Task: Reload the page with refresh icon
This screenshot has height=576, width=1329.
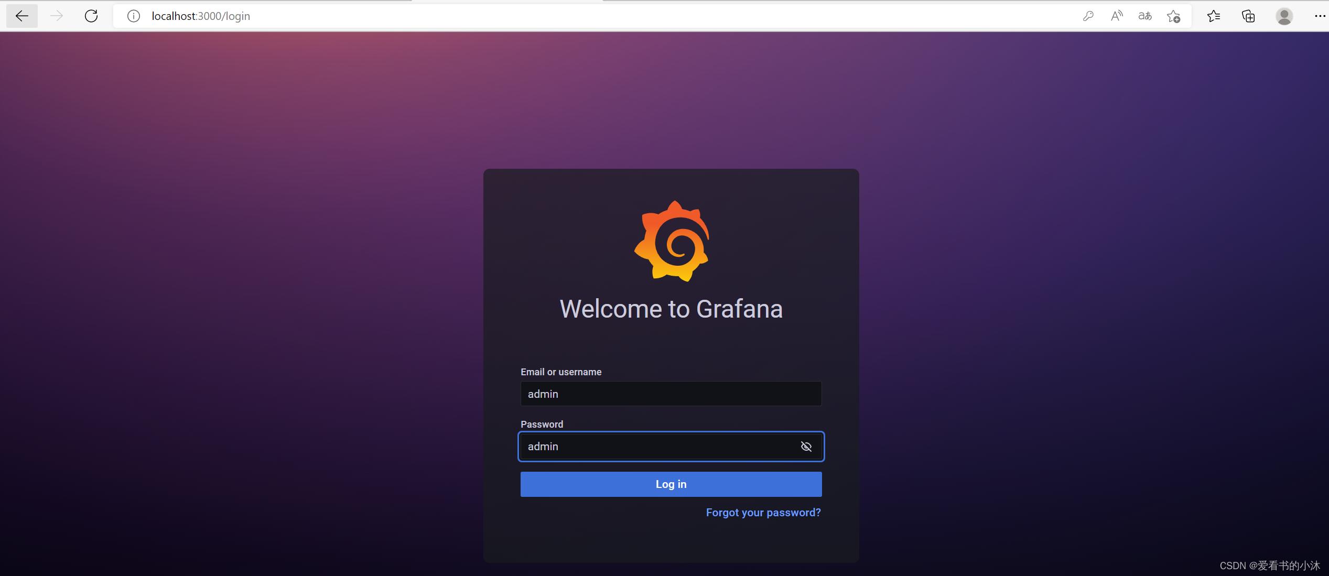Action: pos(91,16)
